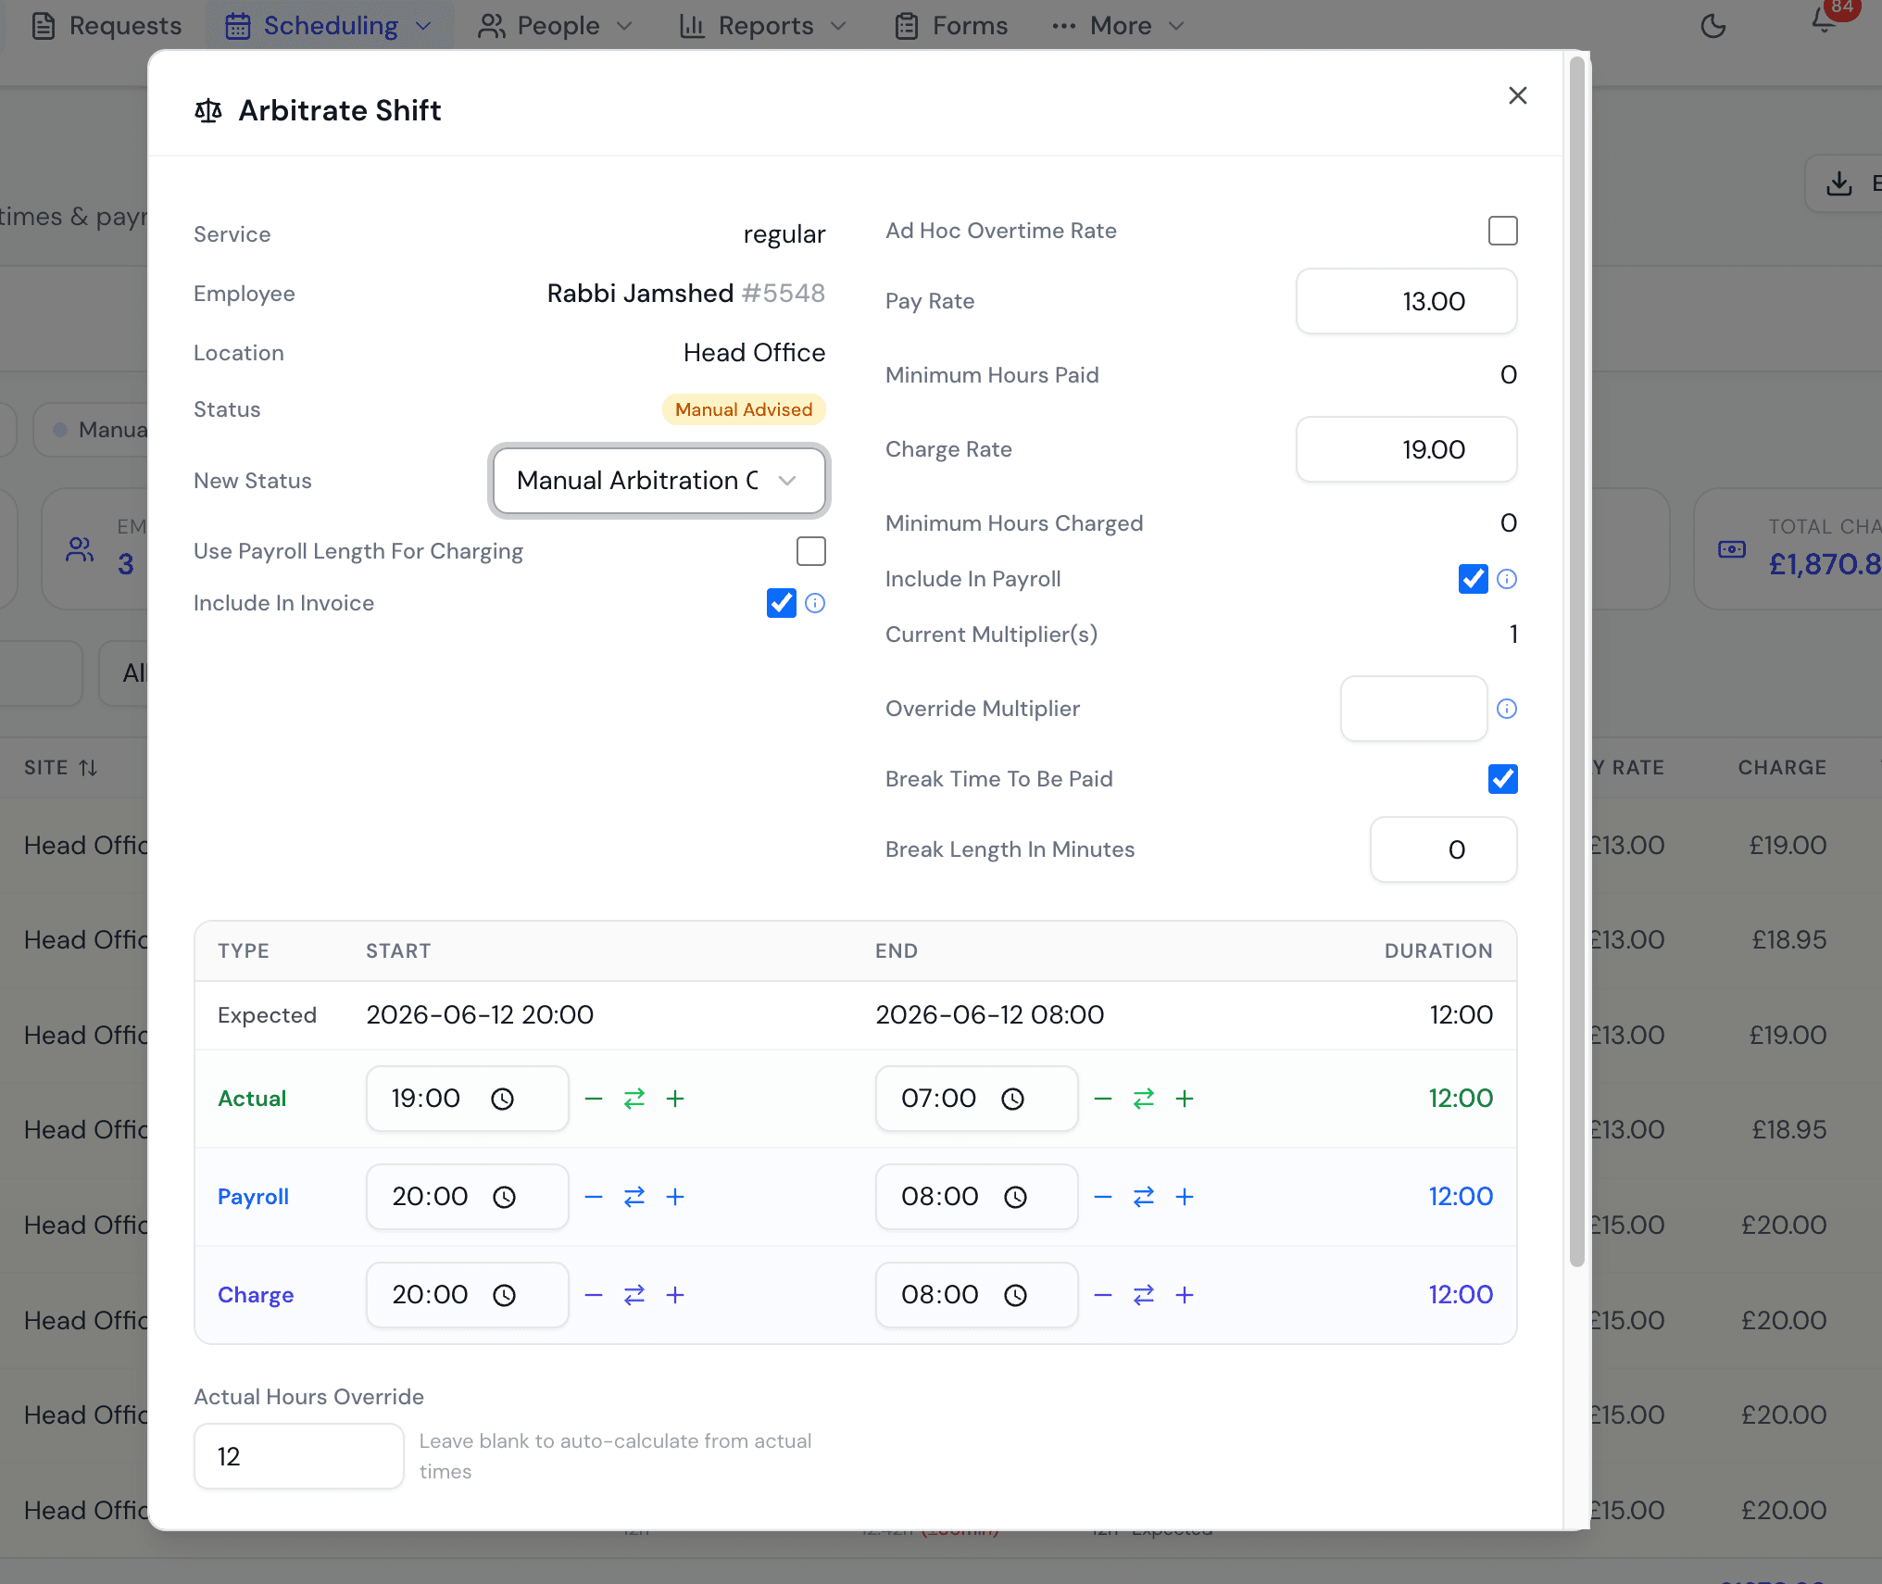This screenshot has width=1882, height=1584.
Task: Edit Break Length In Minutes field
Action: click(1443, 849)
